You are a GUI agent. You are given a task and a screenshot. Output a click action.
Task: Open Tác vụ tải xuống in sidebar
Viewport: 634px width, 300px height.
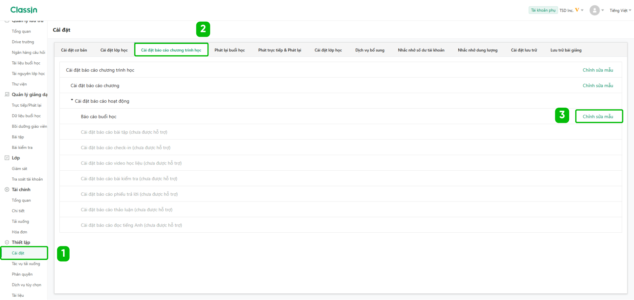[x=26, y=264]
